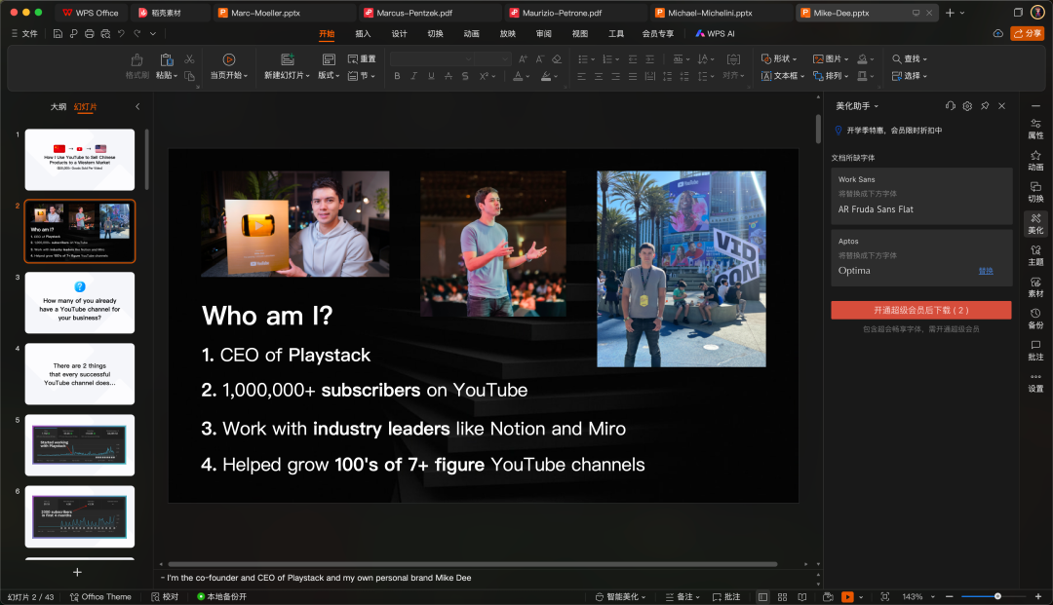Click the save icon in quick toolbar
This screenshot has height=605, width=1053.
pos(58,33)
